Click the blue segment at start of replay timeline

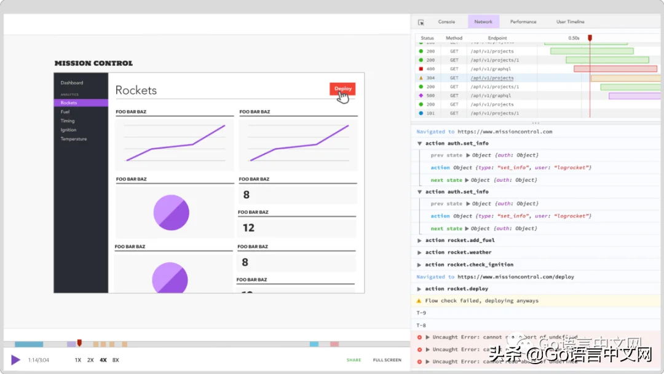29,344
